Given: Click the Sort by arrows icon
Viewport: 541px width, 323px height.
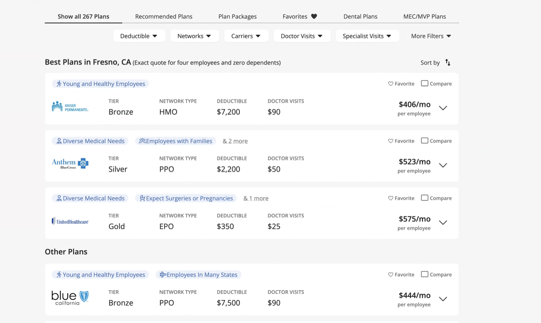Looking at the screenshot, I should point(447,62).
